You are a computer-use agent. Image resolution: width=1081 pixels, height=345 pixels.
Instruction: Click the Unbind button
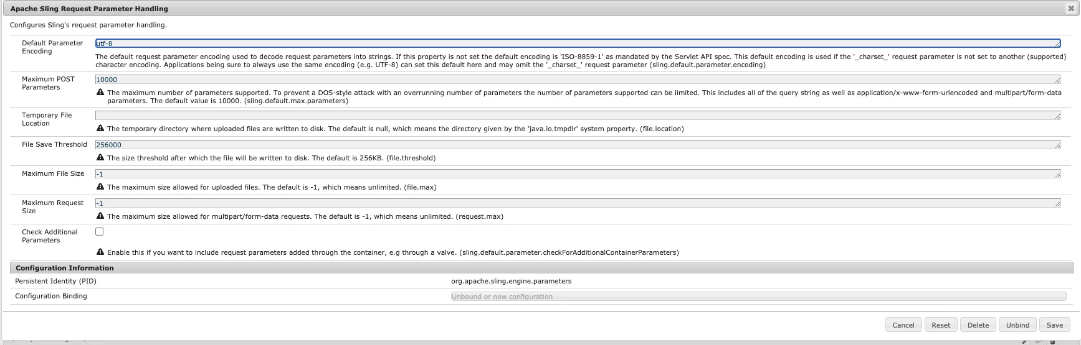1017,325
